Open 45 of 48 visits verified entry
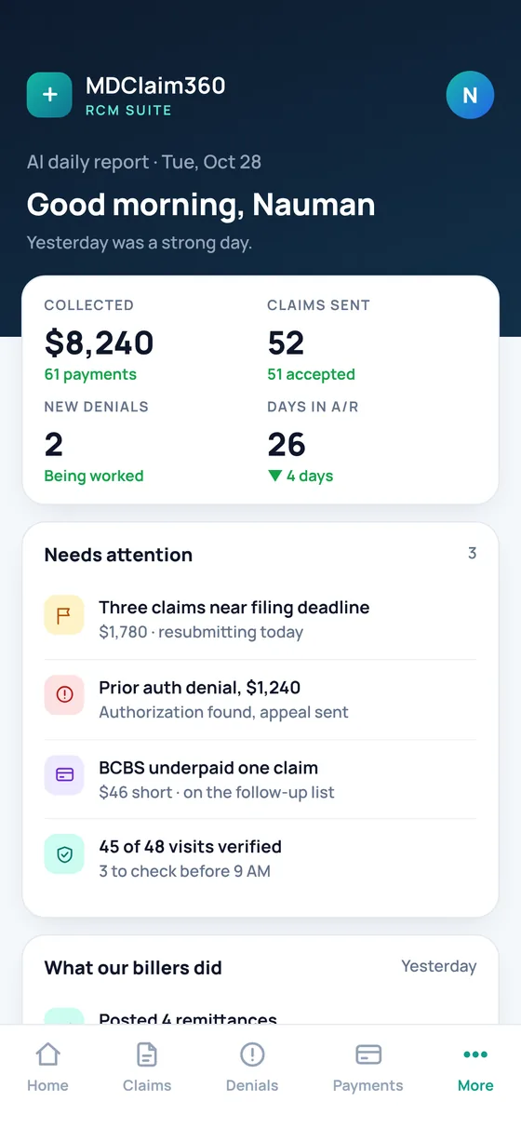 [x=260, y=858]
